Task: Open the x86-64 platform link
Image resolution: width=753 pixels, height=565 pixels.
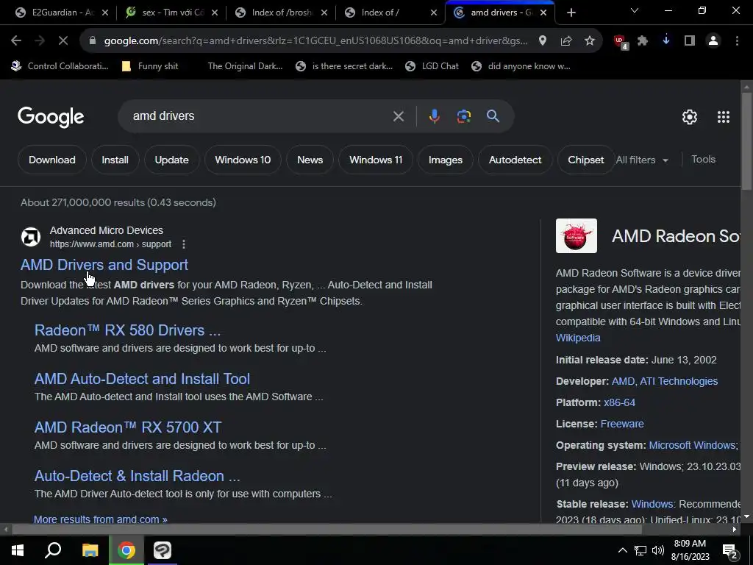Action: pyautogui.click(x=619, y=402)
